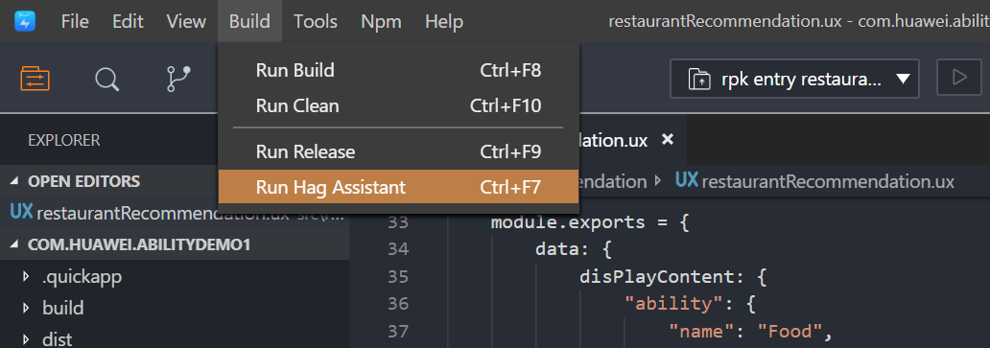
Task: Click restaurantRecommendation.ux in the breadcrumb
Action: click(828, 182)
